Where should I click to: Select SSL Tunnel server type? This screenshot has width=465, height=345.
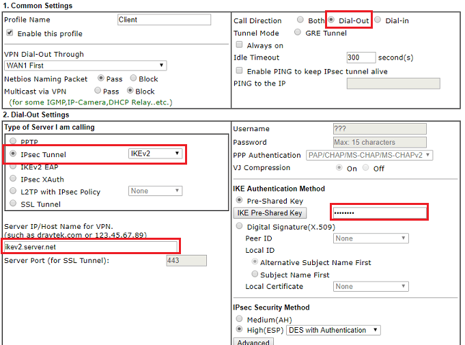coord(12,204)
